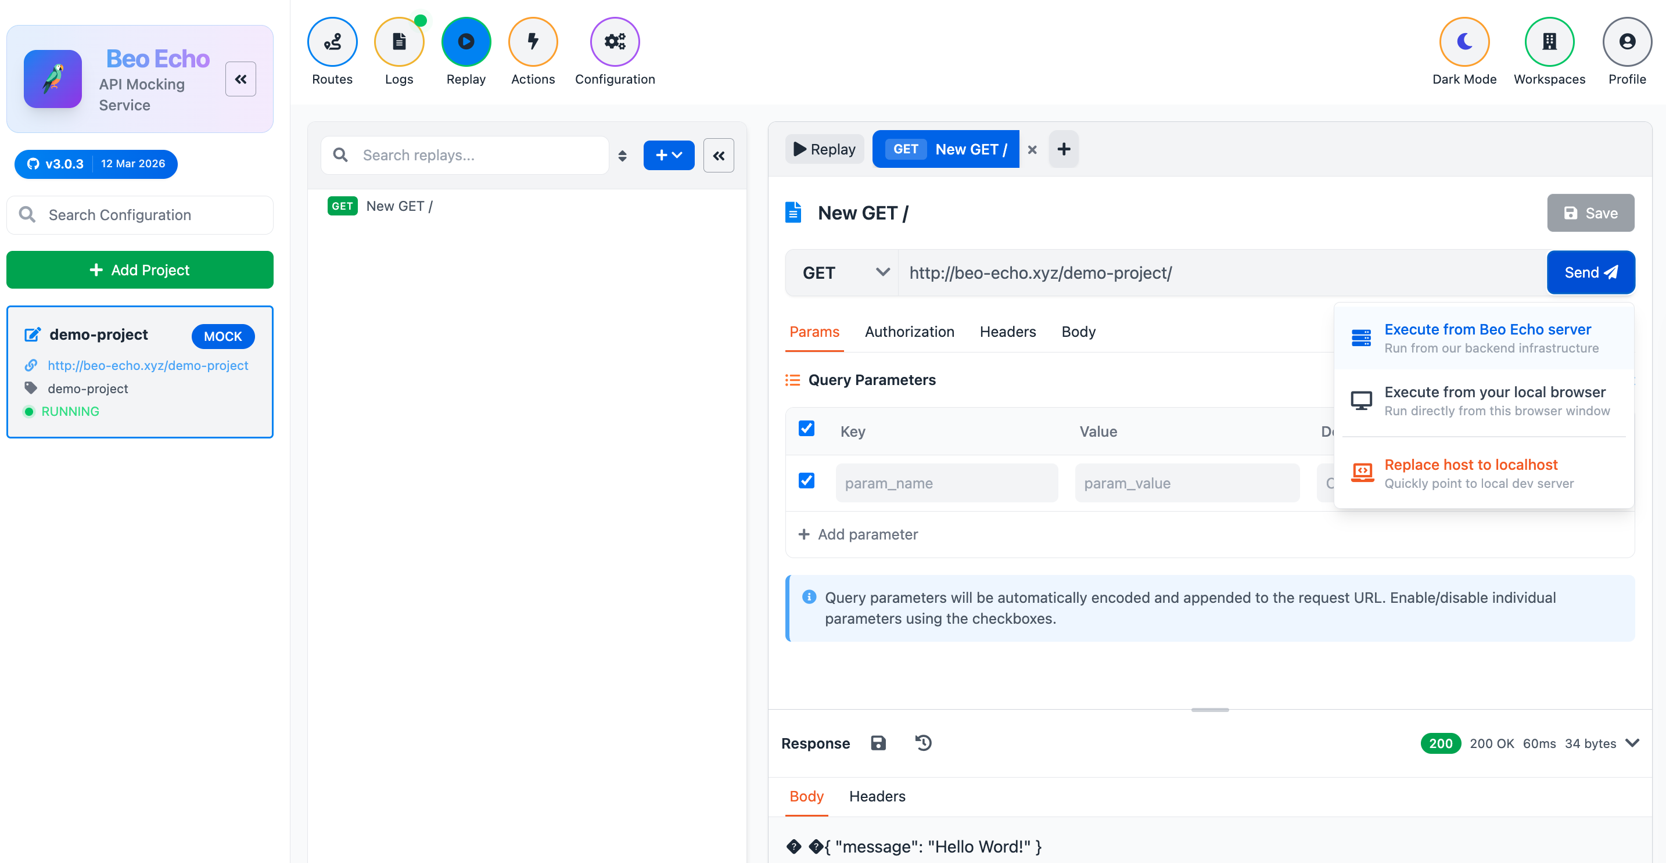Click the green Add Project button
1666x863 pixels.
(x=139, y=269)
